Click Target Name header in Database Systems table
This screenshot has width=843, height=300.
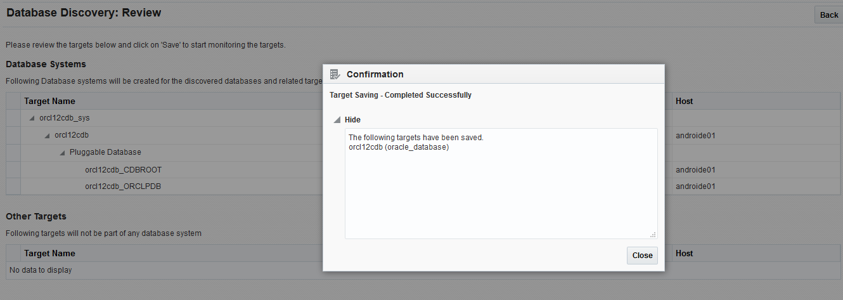(x=49, y=101)
